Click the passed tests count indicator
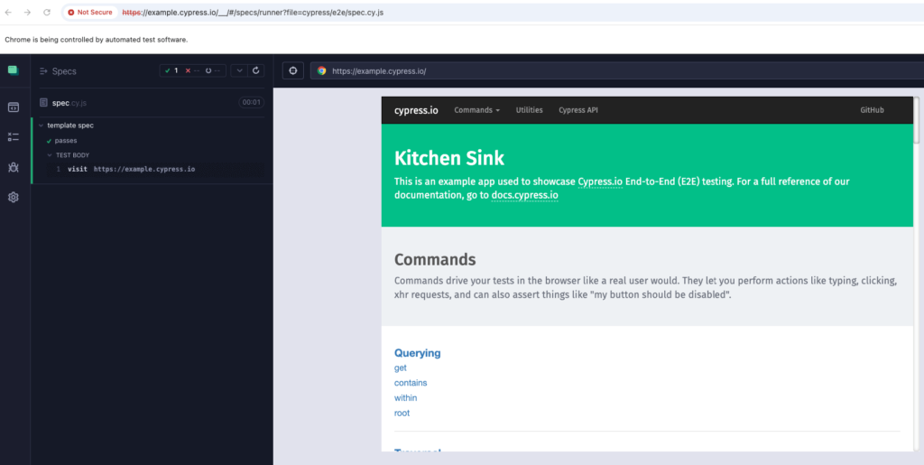The height and width of the screenshot is (465, 924). (171, 70)
